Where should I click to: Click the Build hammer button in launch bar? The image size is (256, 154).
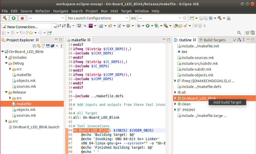coord(5,18)
